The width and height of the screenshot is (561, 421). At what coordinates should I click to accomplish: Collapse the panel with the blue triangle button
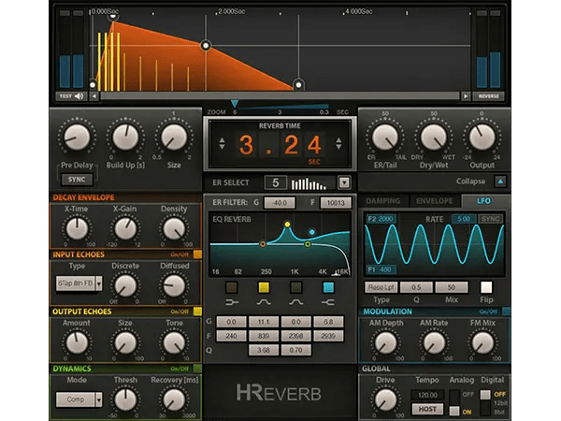(x=500, y=181)
